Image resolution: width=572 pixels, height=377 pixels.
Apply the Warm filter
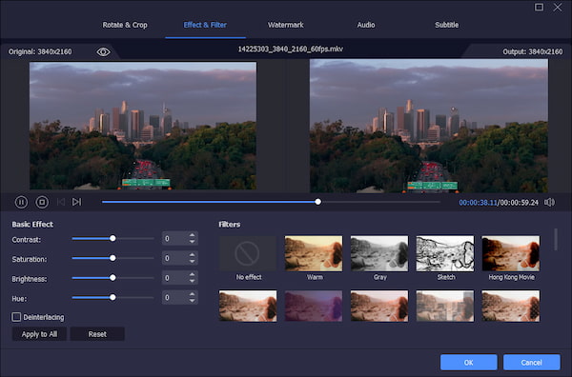(x=314, y=253)
